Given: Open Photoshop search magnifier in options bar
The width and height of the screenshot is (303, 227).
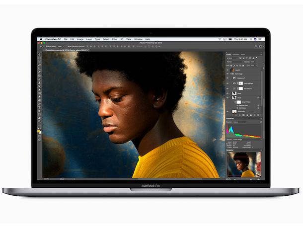Looking at the screenshot, I should tap(256, 46).
